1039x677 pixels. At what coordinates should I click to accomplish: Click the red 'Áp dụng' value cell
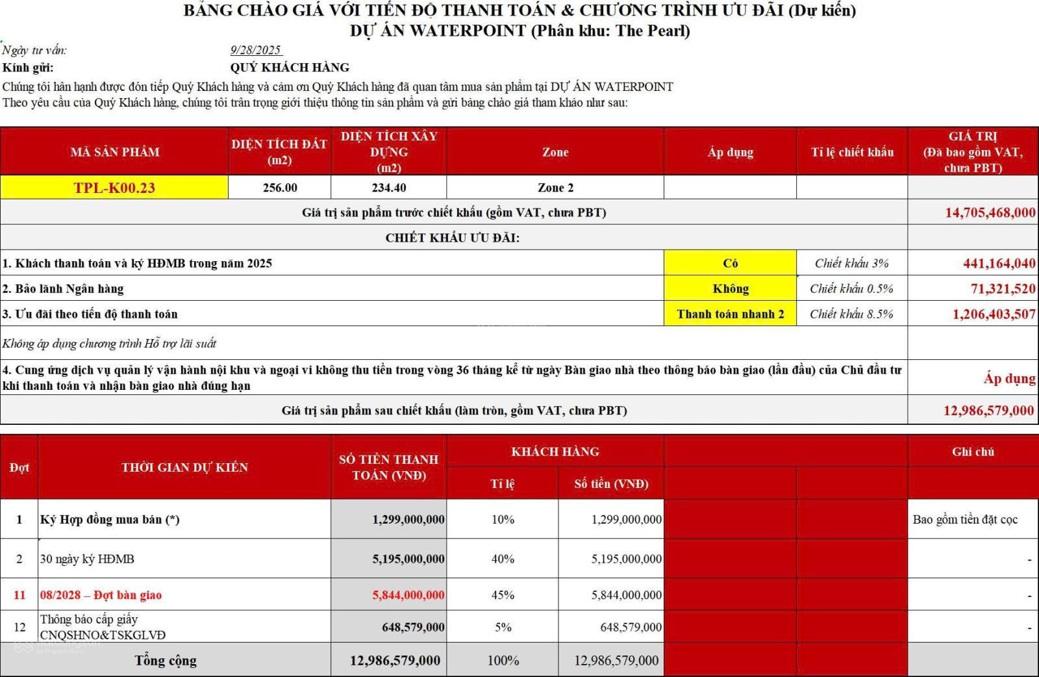pyautogui.click(x=1008, y=378)
